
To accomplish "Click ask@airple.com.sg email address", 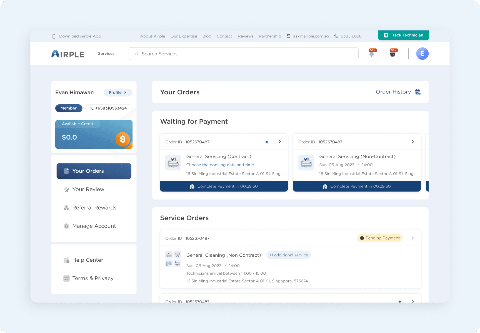I will [x=311, y=36].
